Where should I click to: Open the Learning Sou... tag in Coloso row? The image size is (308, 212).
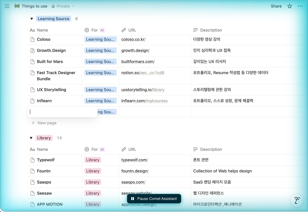[100, 39]
